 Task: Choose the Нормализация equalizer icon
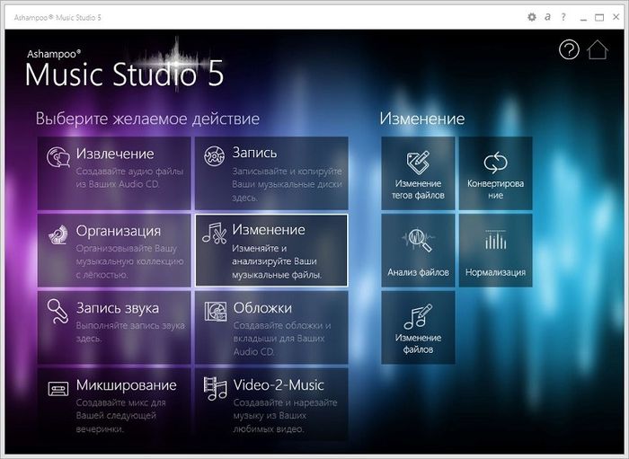point(495,250)
